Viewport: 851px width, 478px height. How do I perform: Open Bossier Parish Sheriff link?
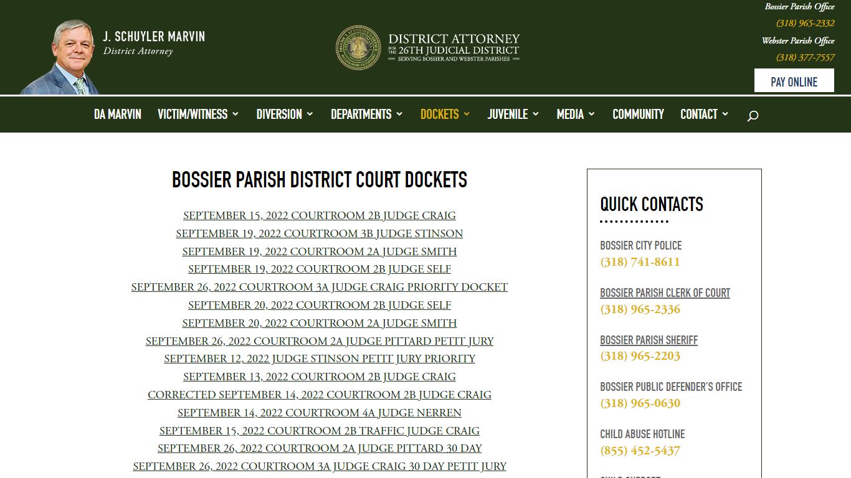649,340
